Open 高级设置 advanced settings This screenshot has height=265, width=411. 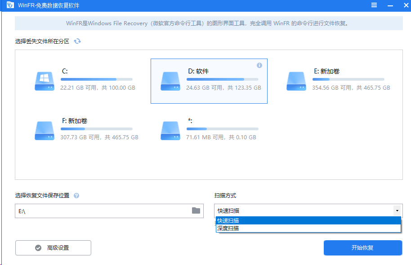[x=53, y=247]
